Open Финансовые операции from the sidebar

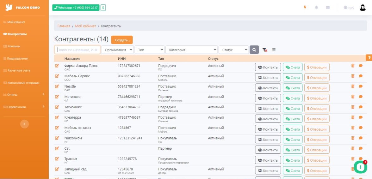click(23, 83)
